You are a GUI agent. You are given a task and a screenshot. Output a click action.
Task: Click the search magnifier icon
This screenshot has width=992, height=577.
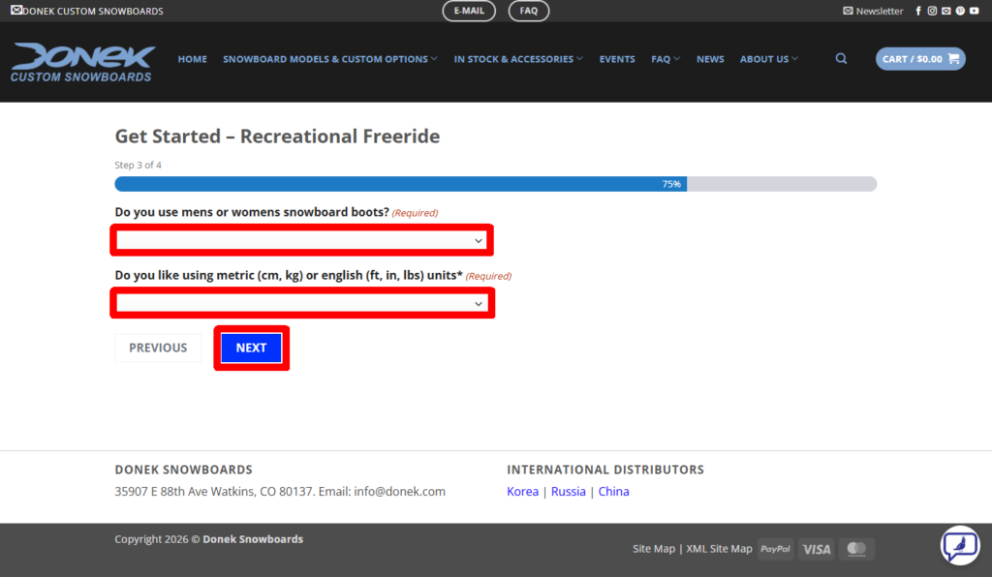[x=841, y=59]
